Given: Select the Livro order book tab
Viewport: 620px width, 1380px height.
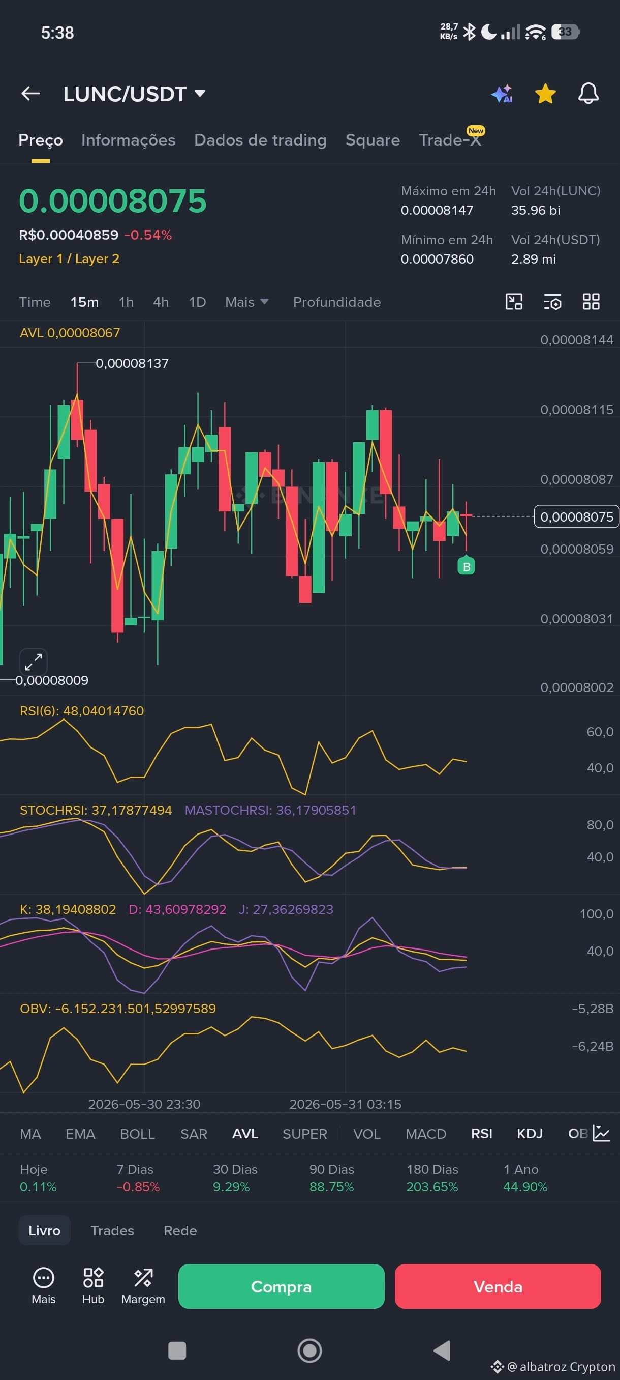Looking at the screenshot, I should (44, 1230).
